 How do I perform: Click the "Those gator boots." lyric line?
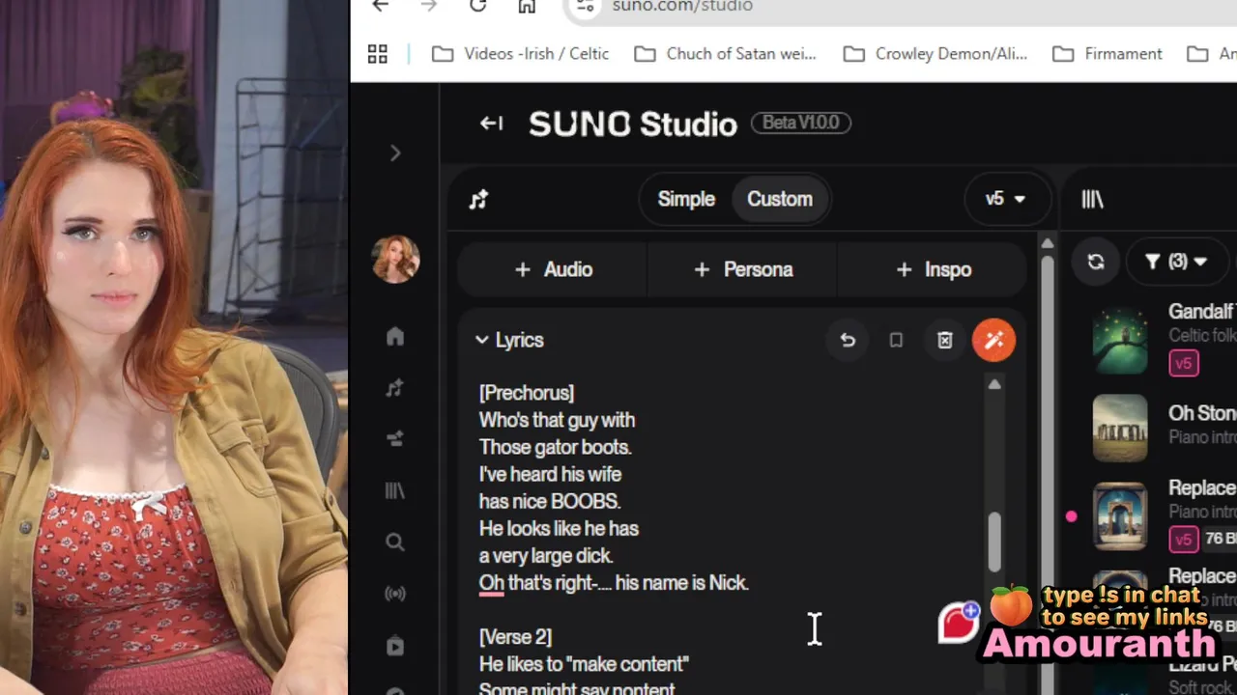click(555, 447)
